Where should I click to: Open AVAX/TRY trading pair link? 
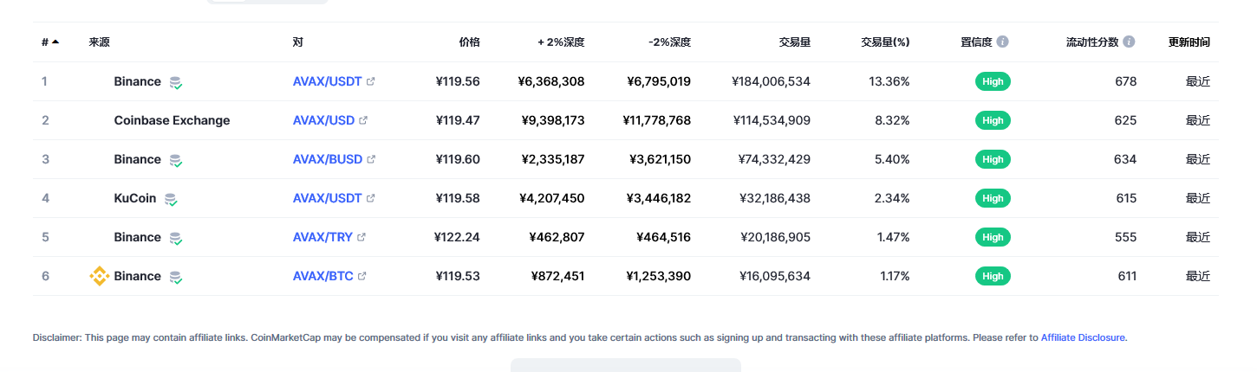point(322,237)
